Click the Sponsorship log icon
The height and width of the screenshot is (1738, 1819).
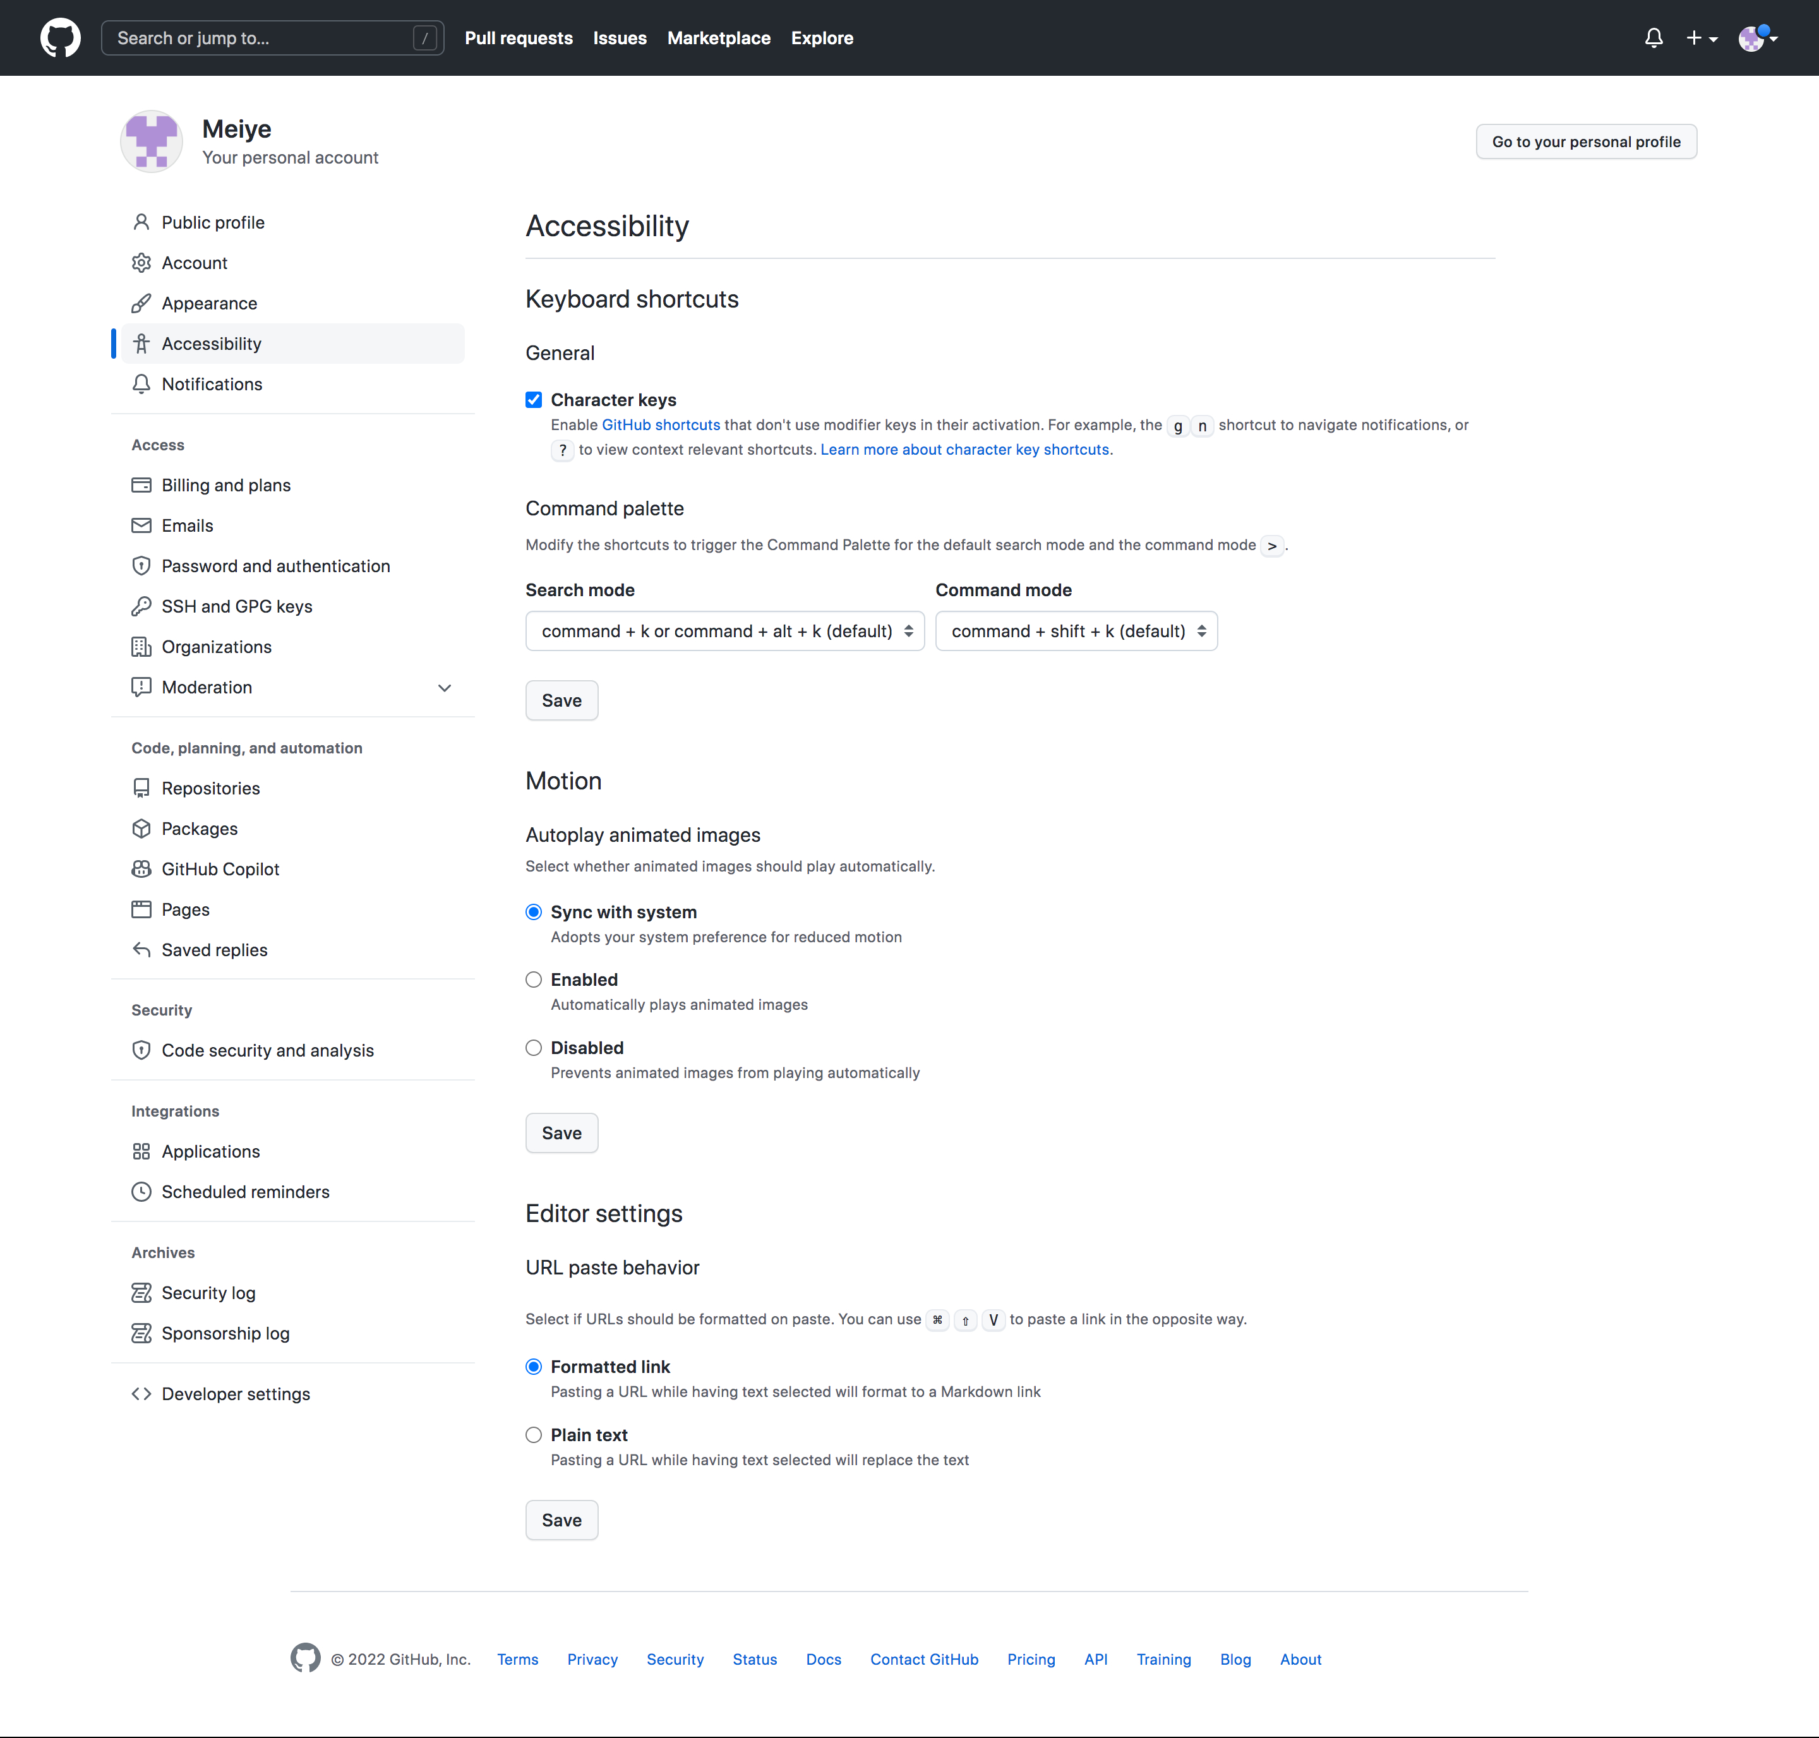[141, 1334]
